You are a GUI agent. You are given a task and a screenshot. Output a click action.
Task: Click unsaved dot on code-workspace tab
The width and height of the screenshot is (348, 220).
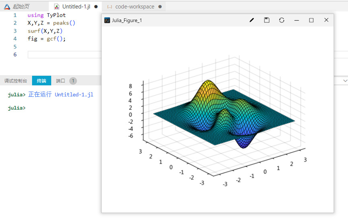(x=160, y=7)
